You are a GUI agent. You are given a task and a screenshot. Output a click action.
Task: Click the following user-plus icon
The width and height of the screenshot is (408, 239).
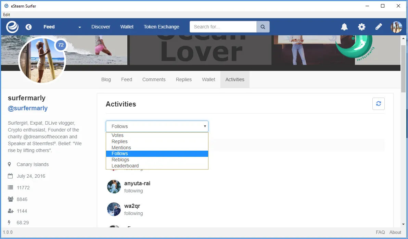(11, 211)
